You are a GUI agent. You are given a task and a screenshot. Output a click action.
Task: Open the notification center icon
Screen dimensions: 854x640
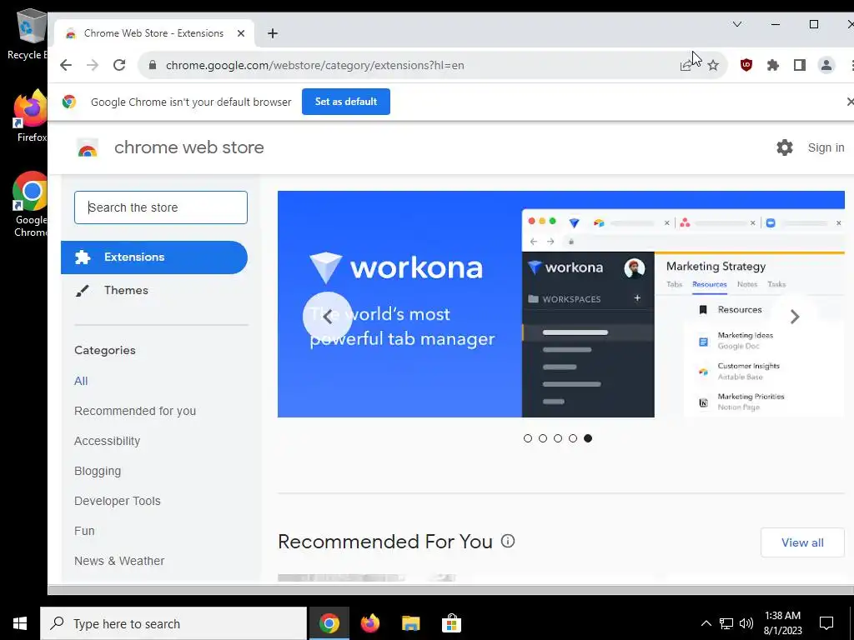826,623
